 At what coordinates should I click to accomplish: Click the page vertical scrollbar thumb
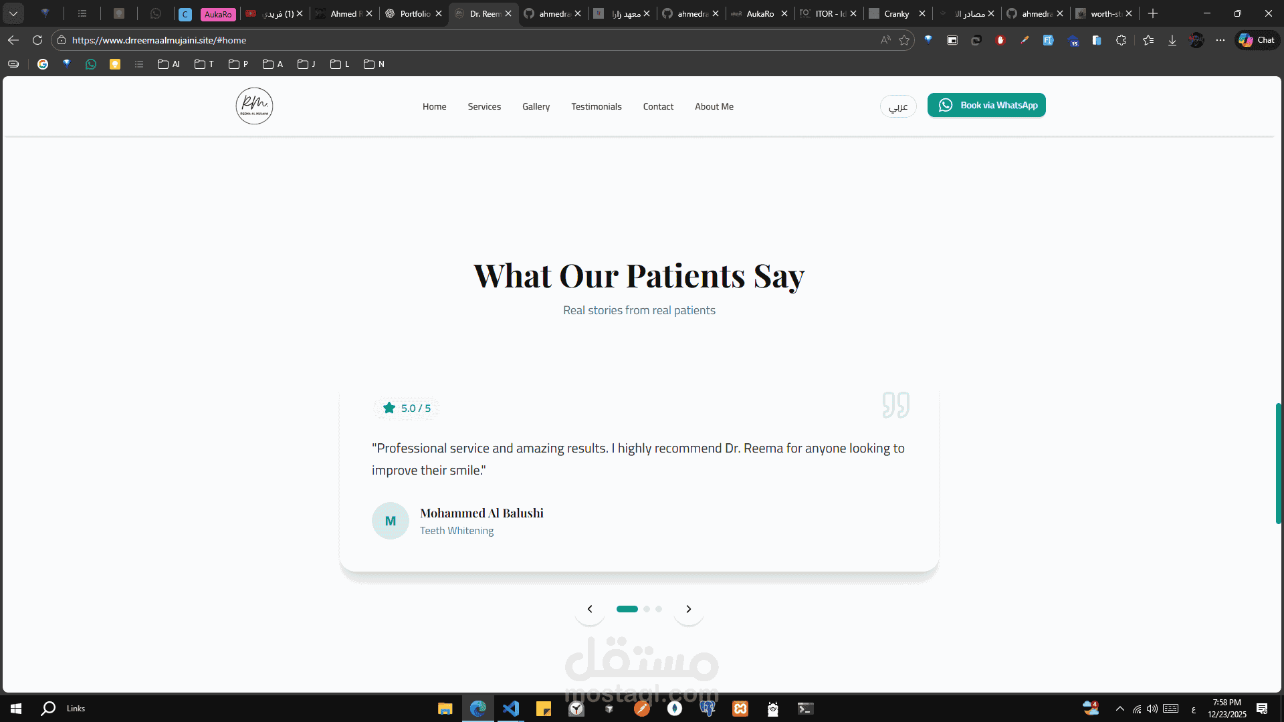1279,463
